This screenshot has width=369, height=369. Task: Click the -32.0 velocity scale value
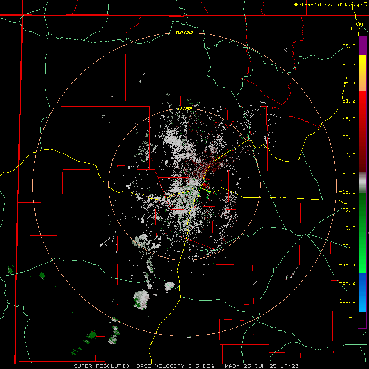point(347,210)
